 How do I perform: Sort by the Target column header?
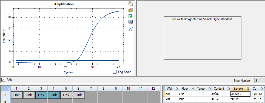[x=203, y=88]
